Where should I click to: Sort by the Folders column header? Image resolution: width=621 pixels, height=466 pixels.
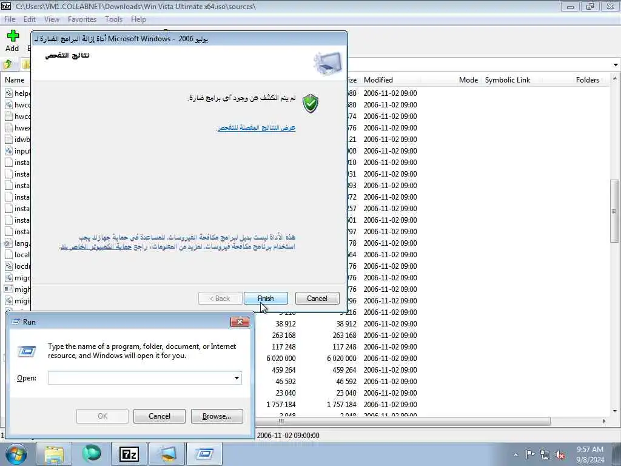point(587,79)
